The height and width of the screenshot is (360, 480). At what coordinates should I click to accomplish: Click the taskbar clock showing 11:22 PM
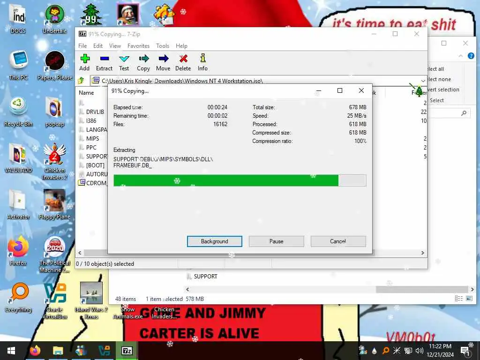click(x=440, y=351)
